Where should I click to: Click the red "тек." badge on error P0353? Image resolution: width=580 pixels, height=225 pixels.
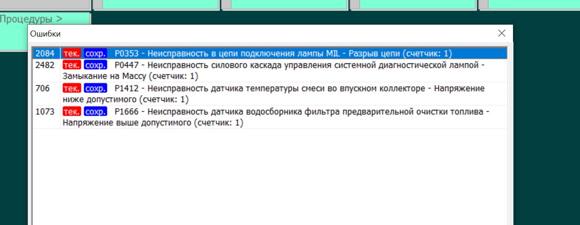point(72,53)
